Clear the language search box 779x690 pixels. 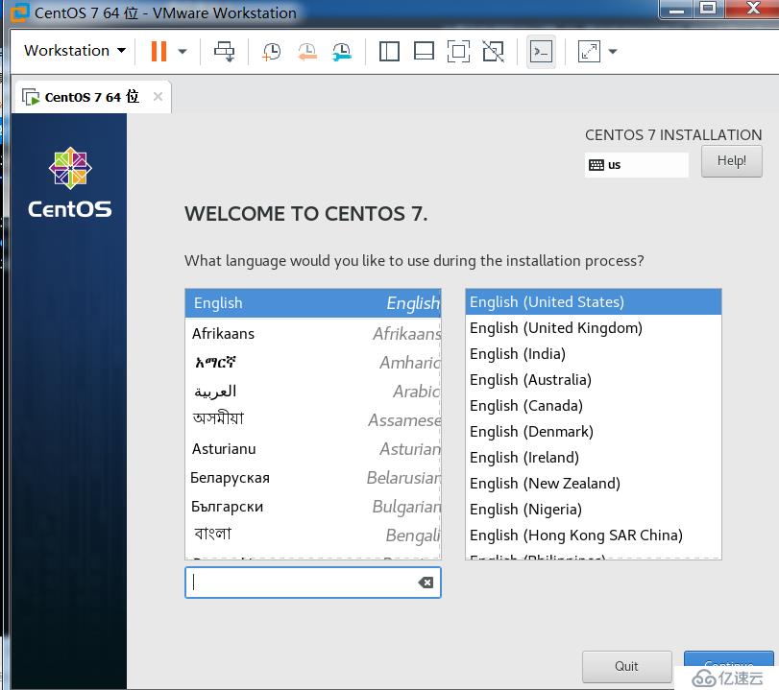click(426, 583)
